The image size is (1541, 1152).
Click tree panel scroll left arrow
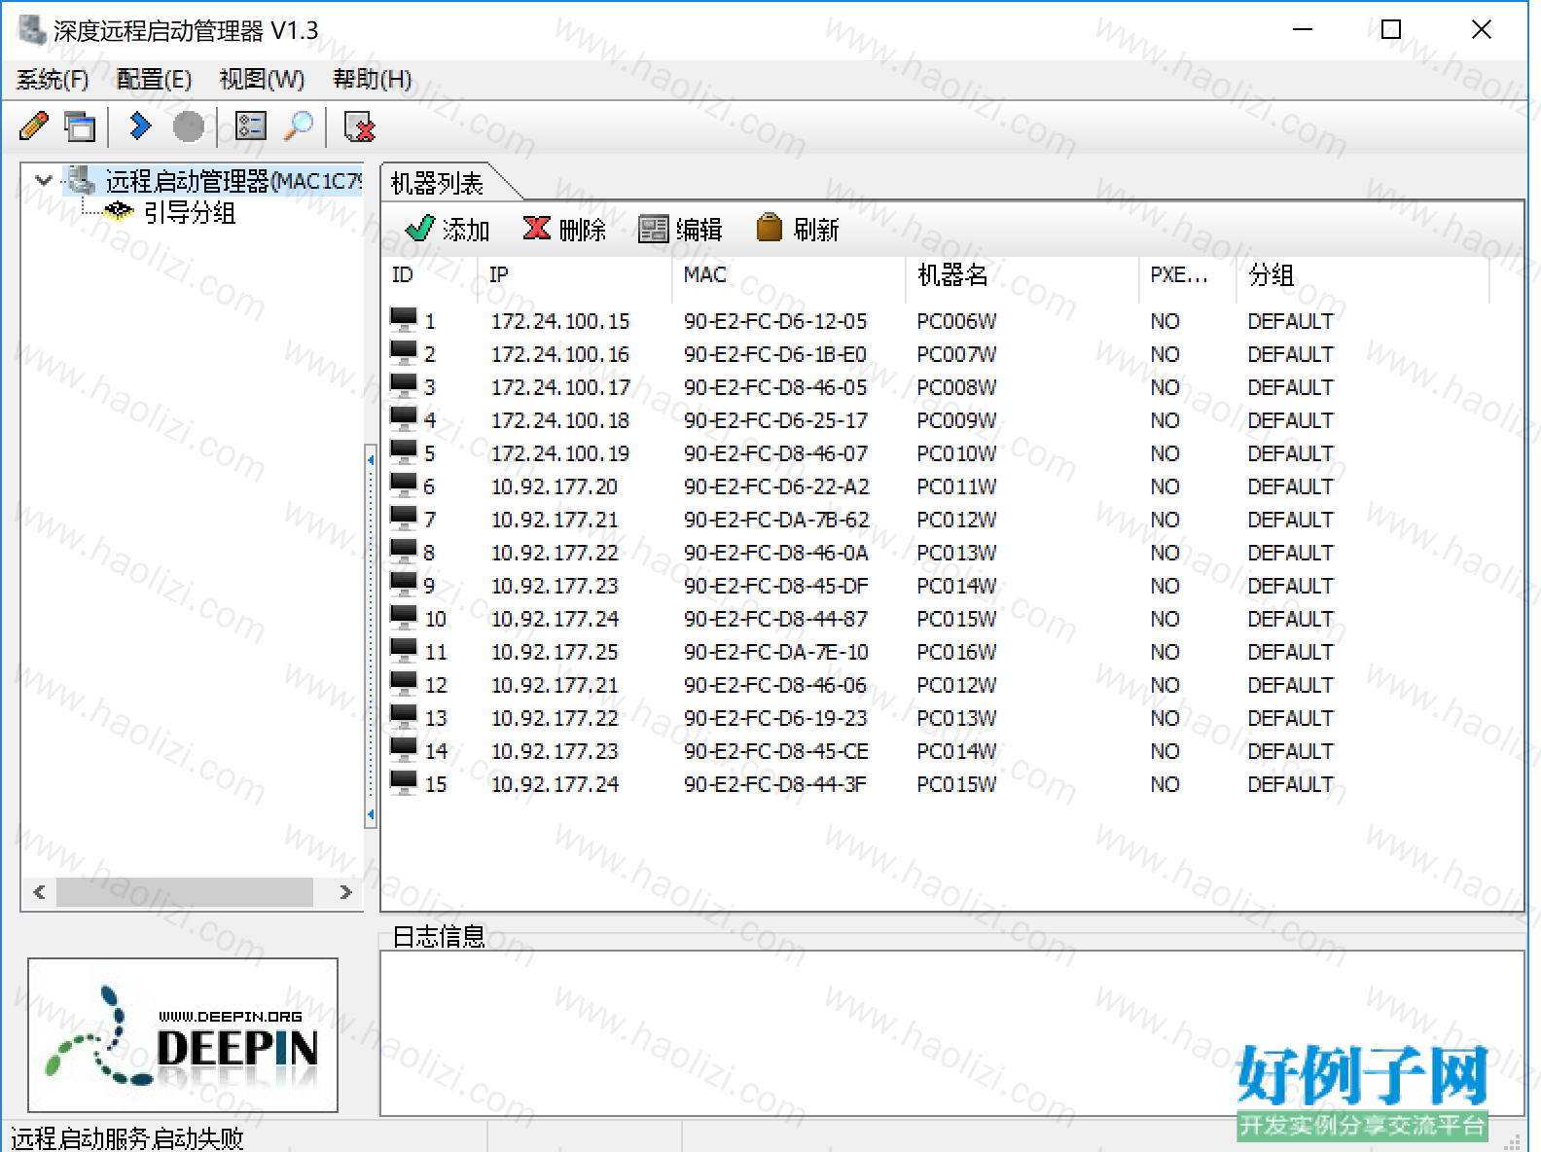pos(39,891)
